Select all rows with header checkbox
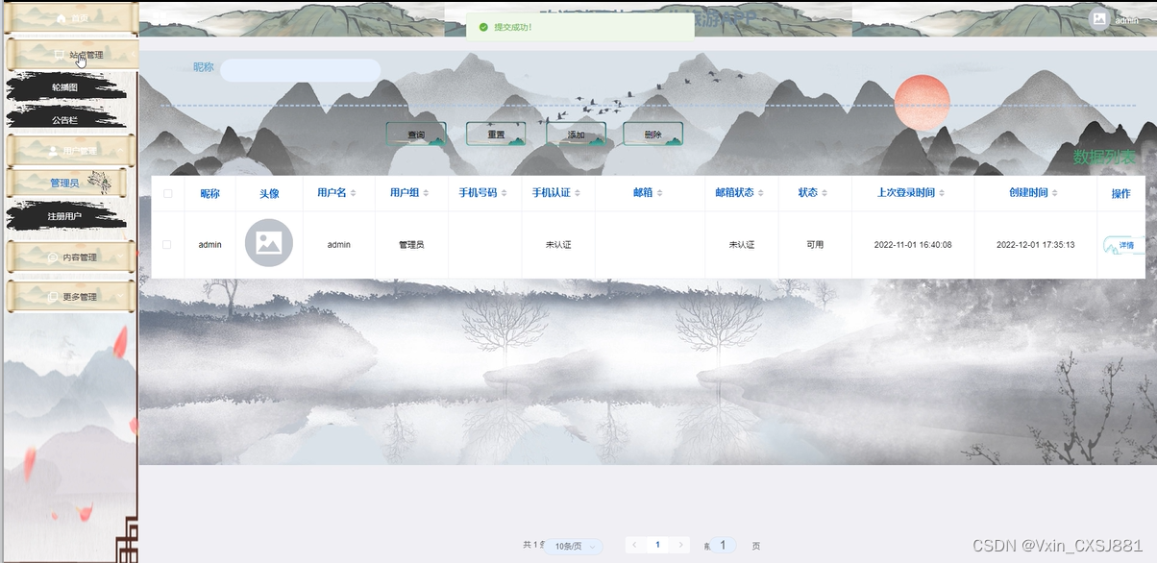The image size is (1157, 563). point(167,193)
